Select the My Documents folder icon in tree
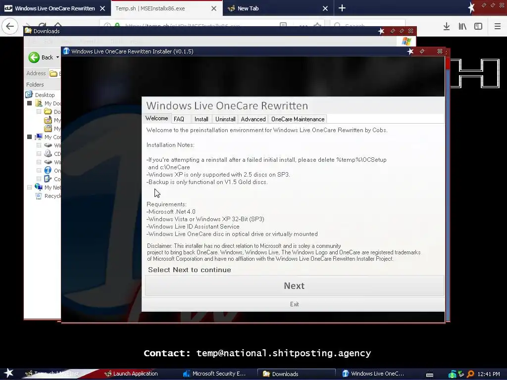This screenshot has width=507, height=380. [39, 103]
